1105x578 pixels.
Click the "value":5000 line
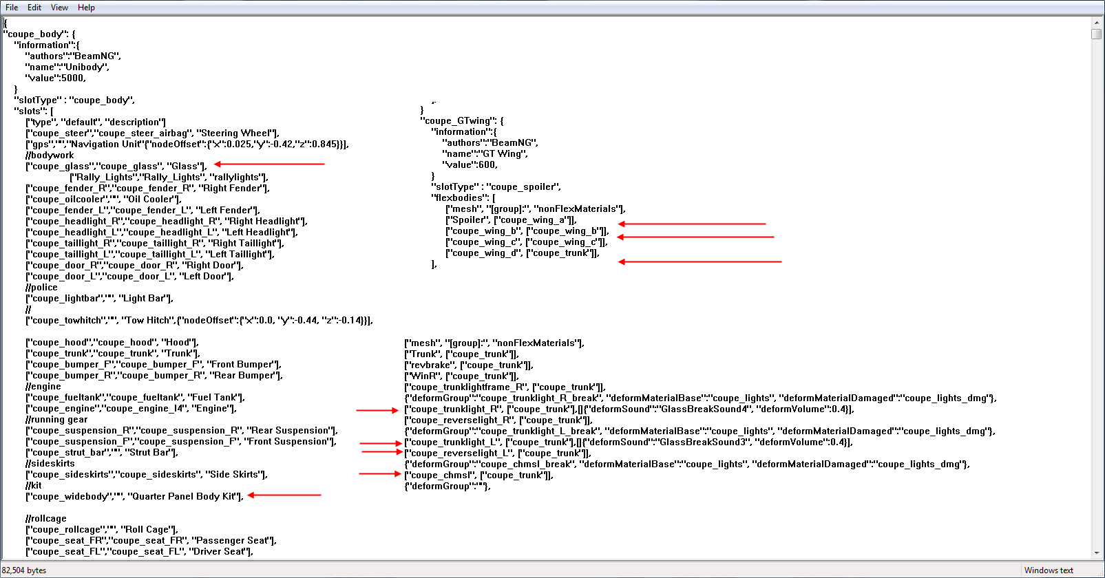[56, 78]
